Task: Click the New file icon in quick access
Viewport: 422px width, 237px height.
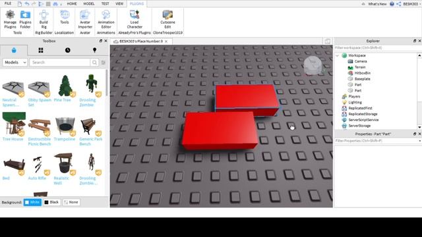Action: coord(20,4)
